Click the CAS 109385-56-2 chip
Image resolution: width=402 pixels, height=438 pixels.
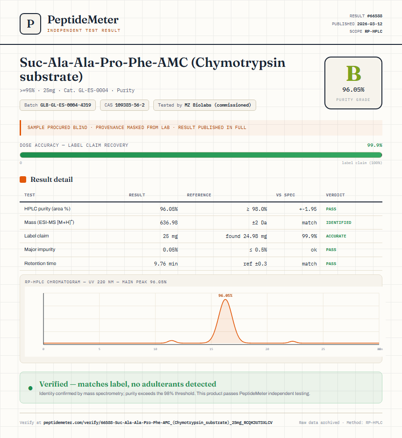pos(125,105)
